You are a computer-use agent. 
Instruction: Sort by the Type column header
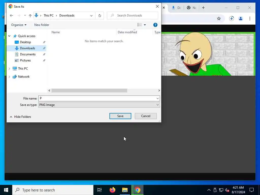tap(157, 32)
